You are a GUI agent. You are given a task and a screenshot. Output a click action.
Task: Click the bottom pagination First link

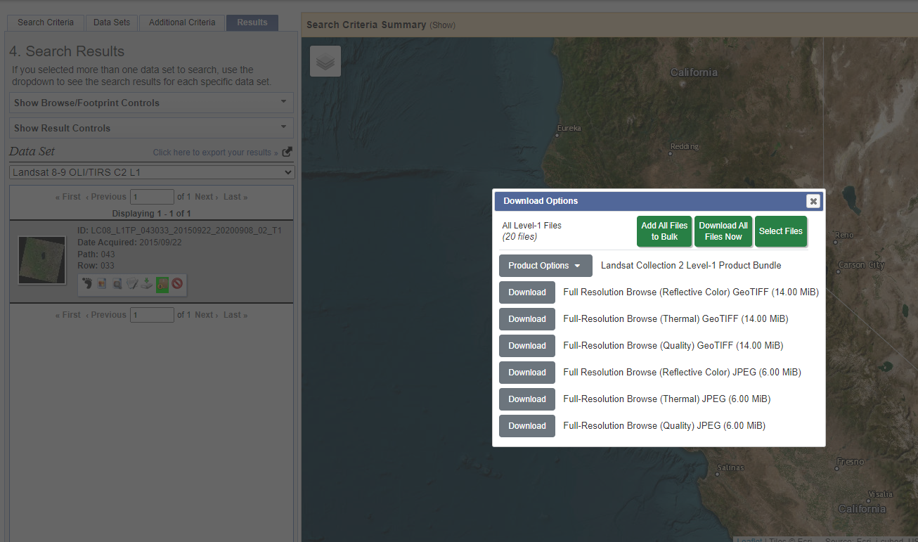point(68,315)
